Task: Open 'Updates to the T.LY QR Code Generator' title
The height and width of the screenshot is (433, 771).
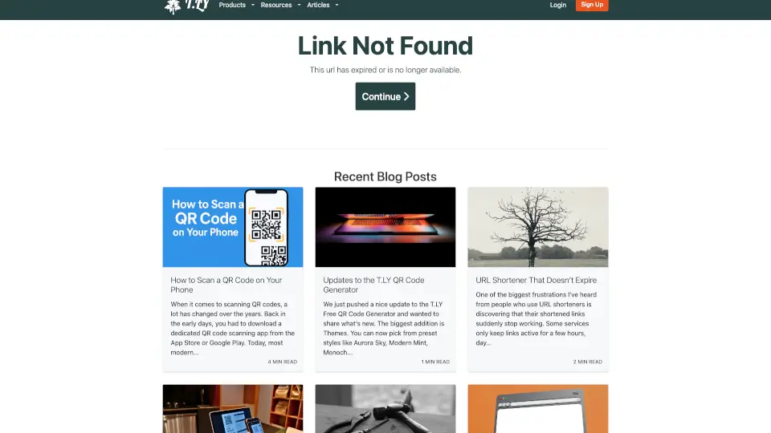Action: pyautogui.click(x=373, y=285)
